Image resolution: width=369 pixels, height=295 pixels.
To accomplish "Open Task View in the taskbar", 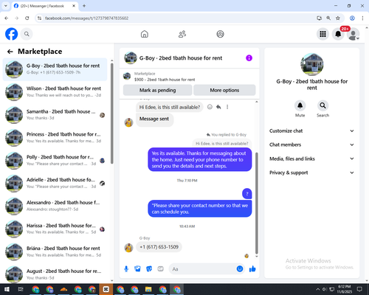I will [x=21, y=289].
